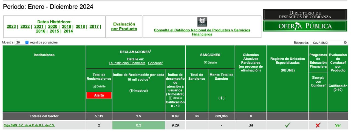351x133 pixels.
Task: Click the sector 8.89 calificación cell
Action: click(x=175, y=116)
